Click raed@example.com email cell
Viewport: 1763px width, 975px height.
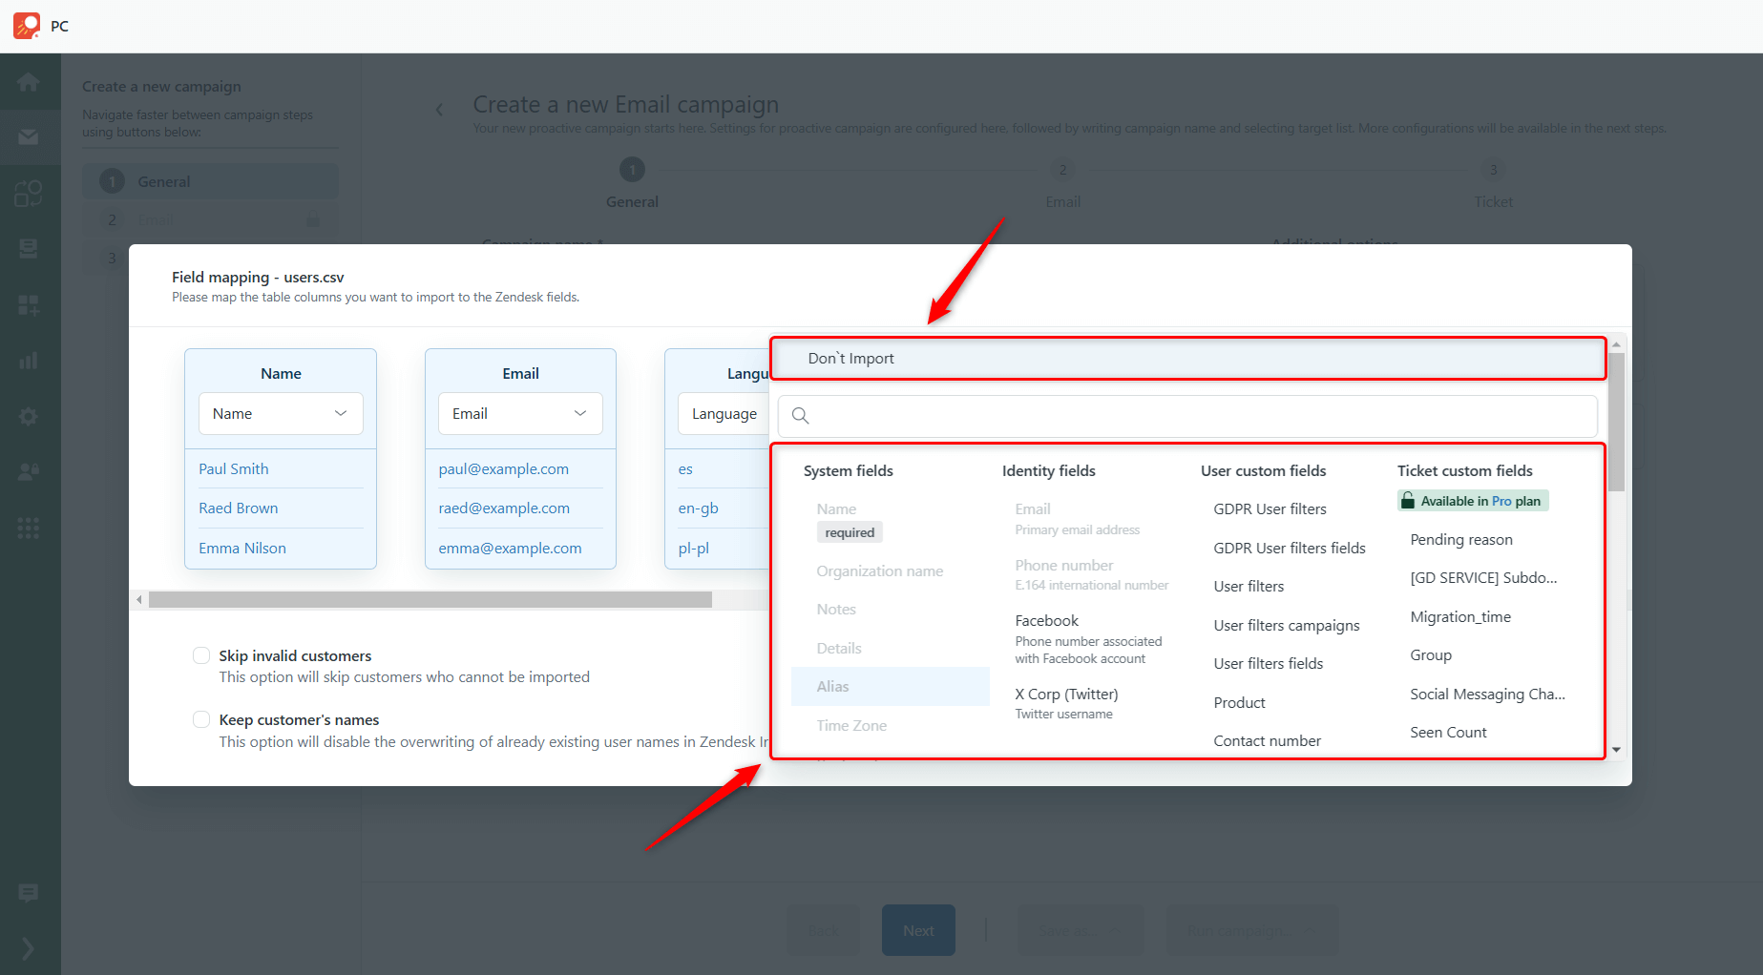click(504, 508)
